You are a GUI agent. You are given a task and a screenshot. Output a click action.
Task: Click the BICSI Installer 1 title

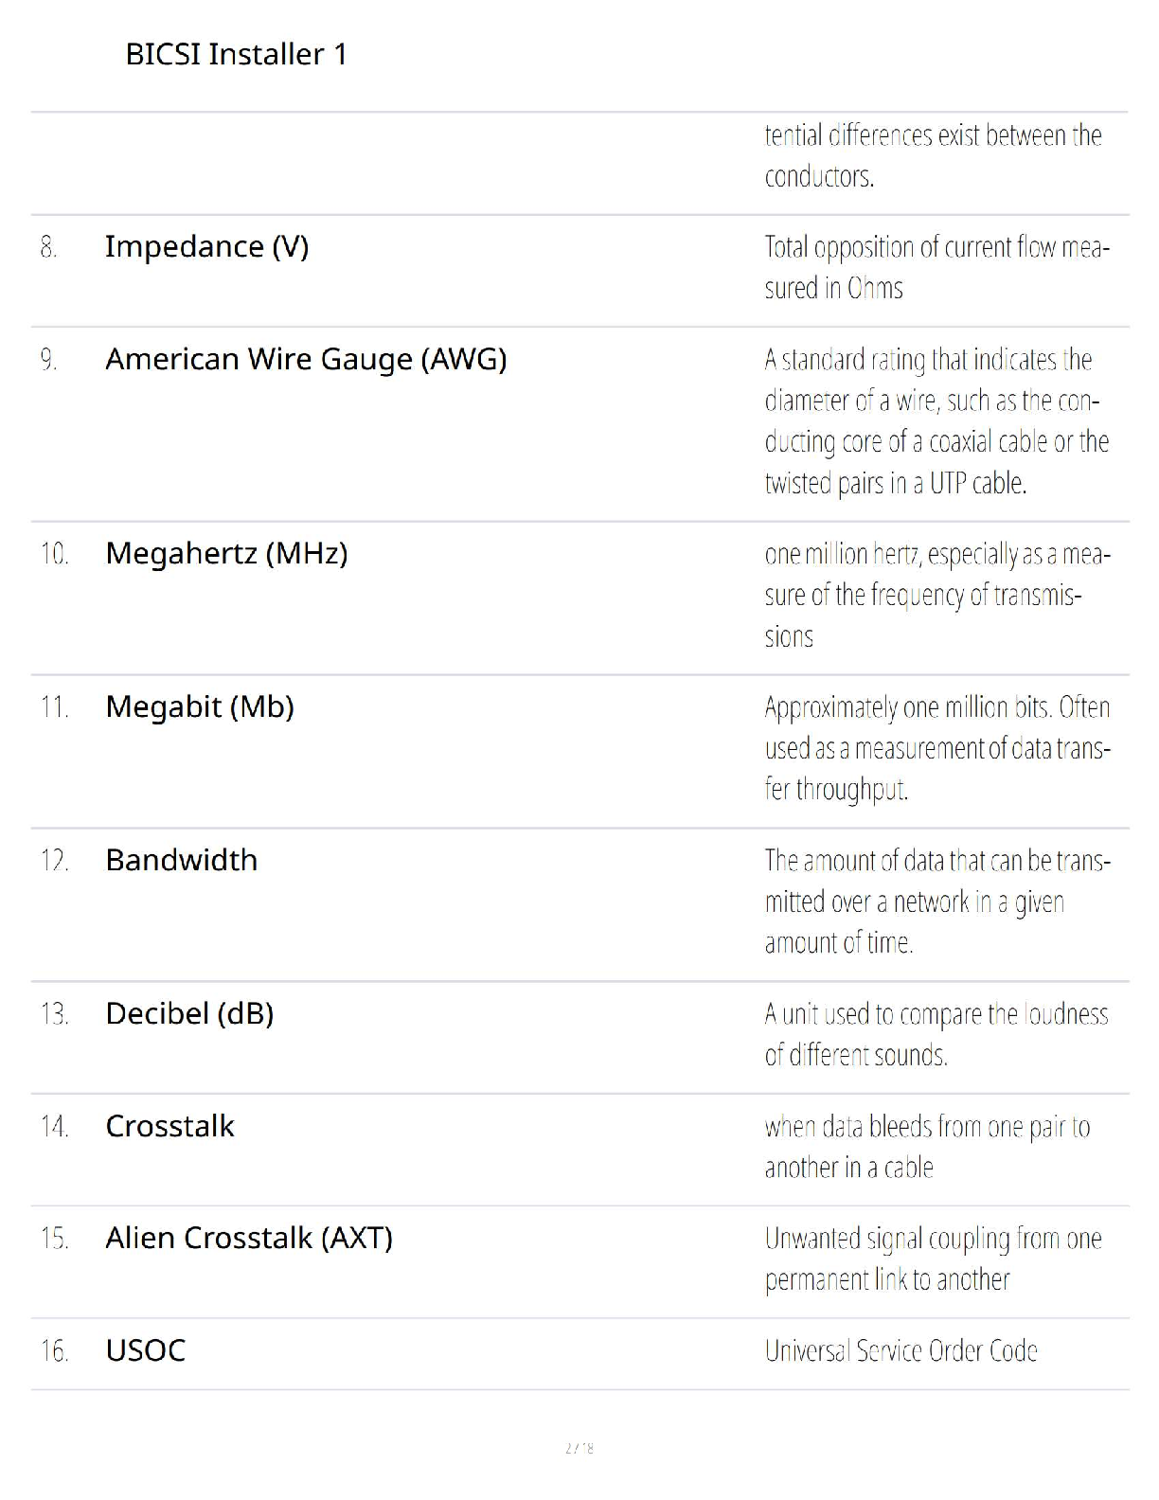[x=236, y=54]
